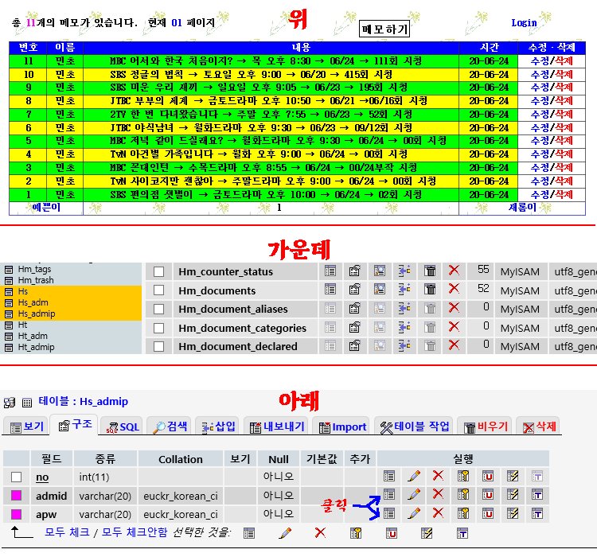Click Fulltext icon for admid field

pyautogui.click(x=537, y=495)
